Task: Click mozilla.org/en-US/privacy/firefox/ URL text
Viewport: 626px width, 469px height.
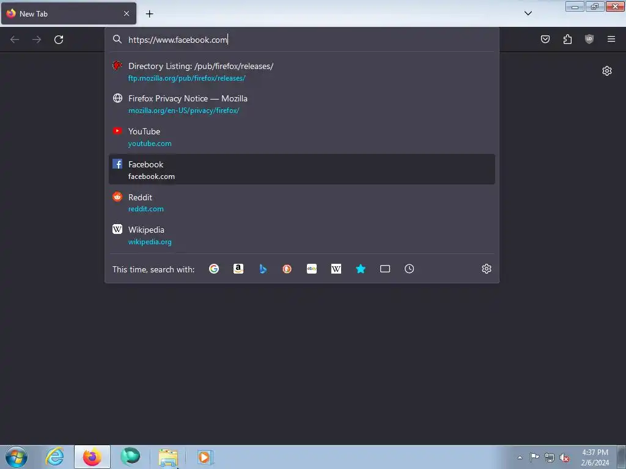Action: click(183, 111)
